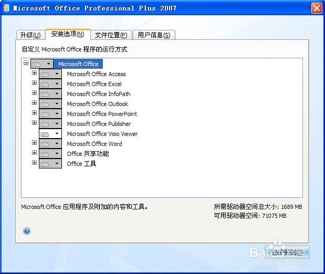Select the Microsoft Office Word label
Viewport: 325px width, 274px height.
(x=95, y=144)
